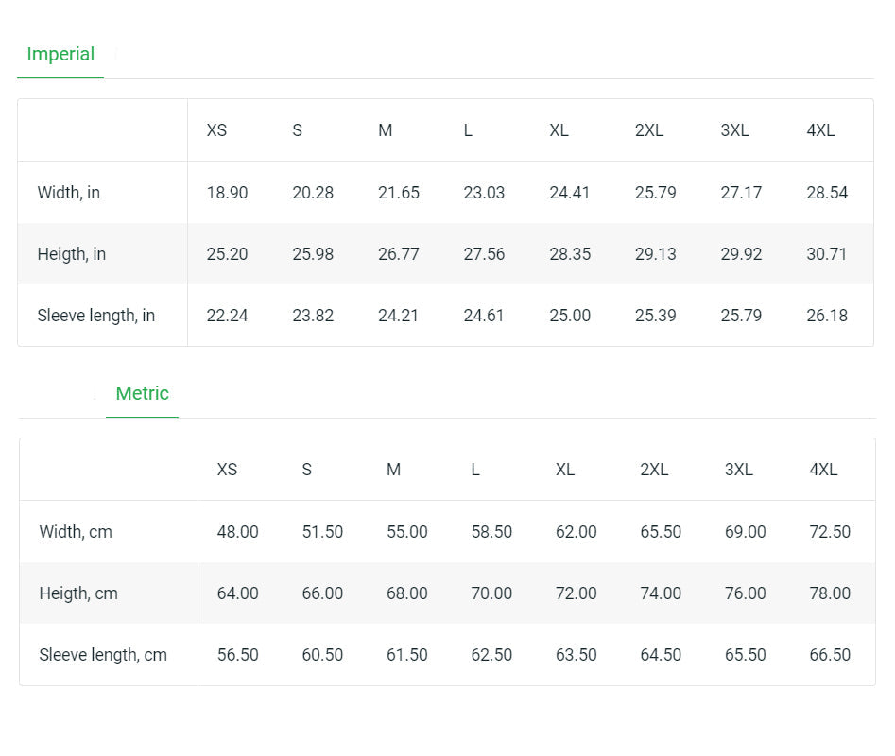Select the 23.03 width value for L
895x756 pixels.
click(x=484, y=193)
